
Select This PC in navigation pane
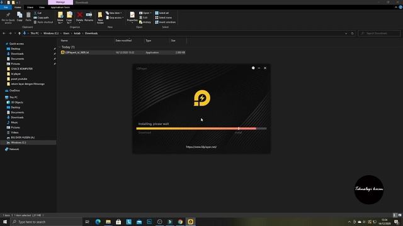pyautogui.click(x=13, y=97)
